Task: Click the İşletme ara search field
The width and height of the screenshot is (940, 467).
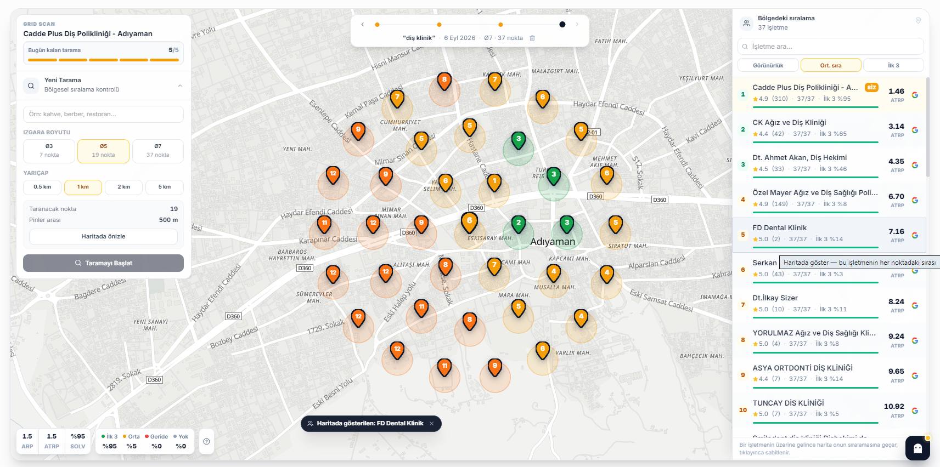Action: [830, 47]
